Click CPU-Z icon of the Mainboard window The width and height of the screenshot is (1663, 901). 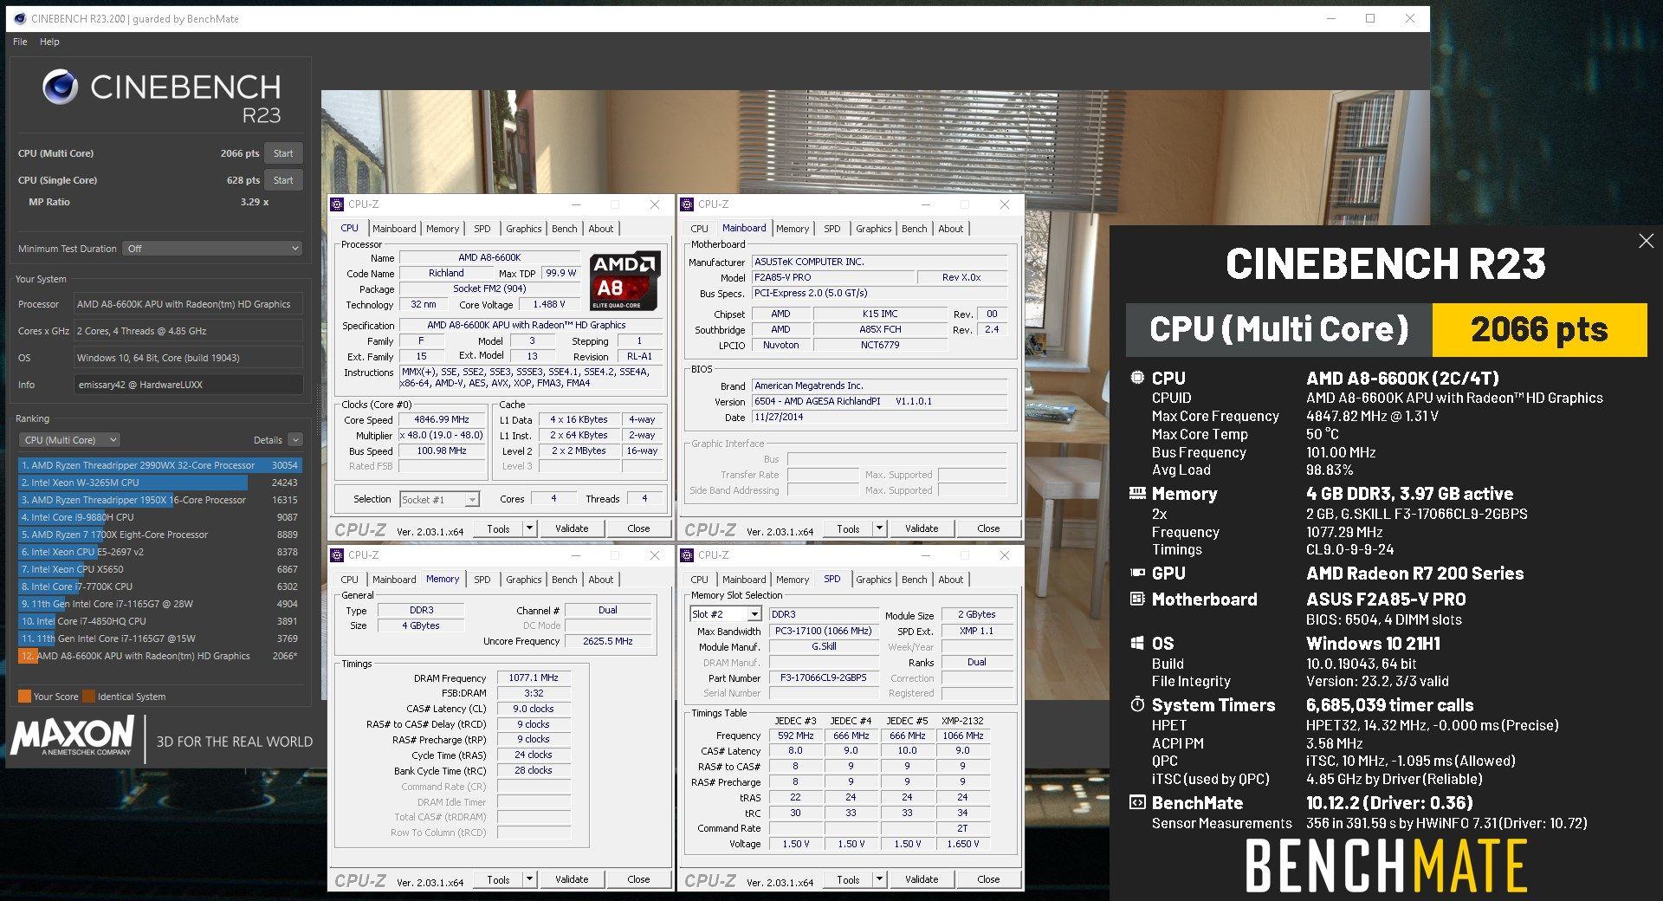(x=687, y=204)
